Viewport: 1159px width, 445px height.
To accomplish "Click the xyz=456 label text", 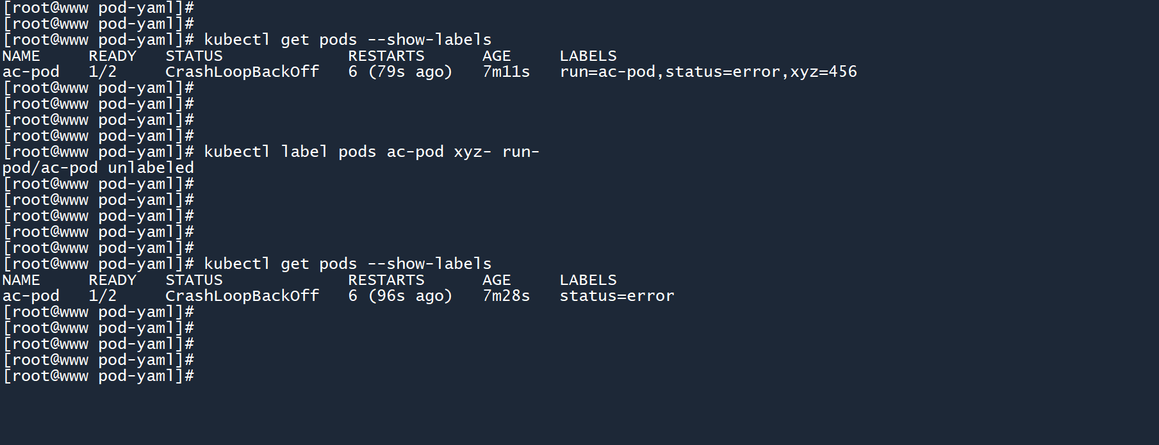I will pyautogui.click(x=823, y=72).
